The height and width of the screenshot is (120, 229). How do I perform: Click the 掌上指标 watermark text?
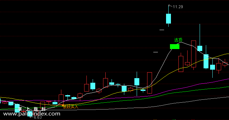point(32,109)
